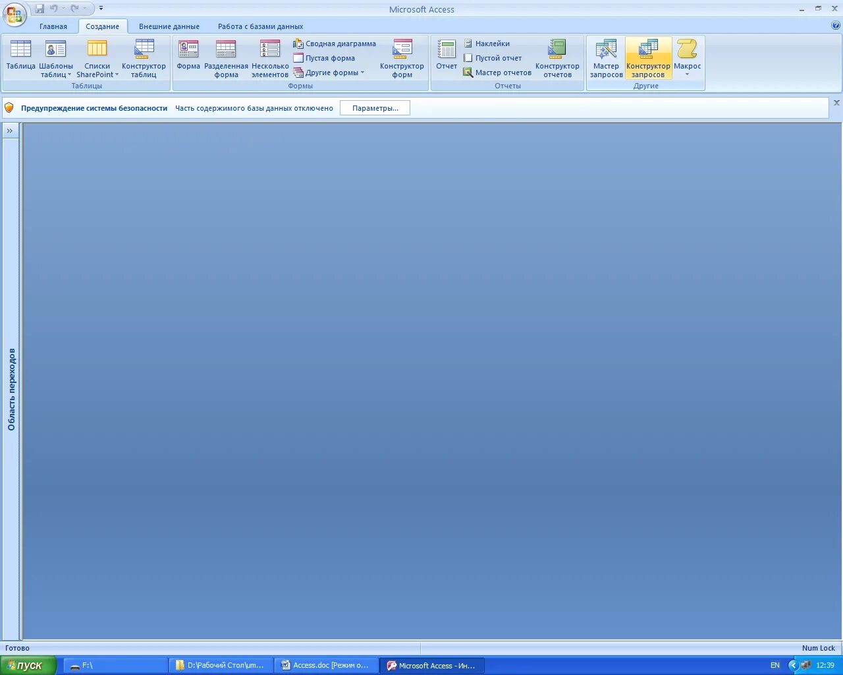Customize the quick access toolbar dropdown

[x=101, y=9]
